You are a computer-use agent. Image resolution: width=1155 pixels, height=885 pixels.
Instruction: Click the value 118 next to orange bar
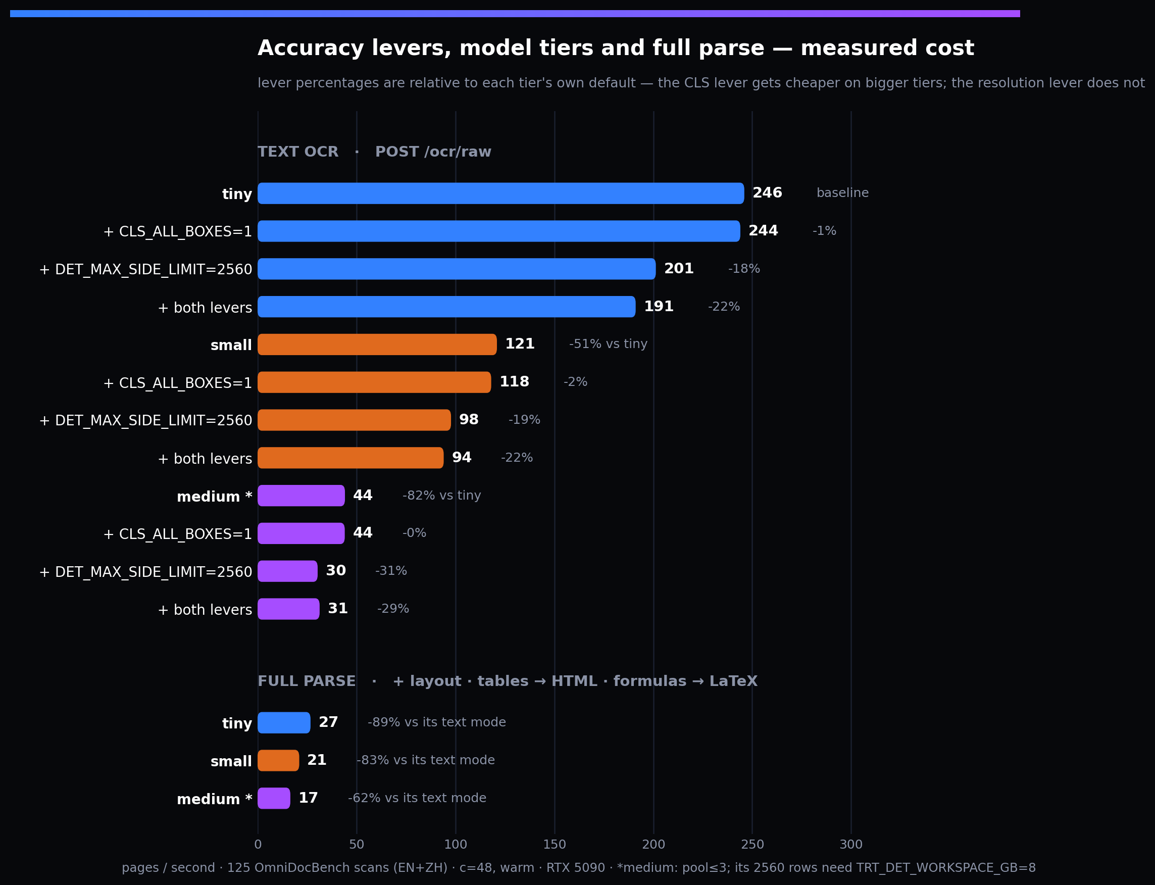pos(515,382)
